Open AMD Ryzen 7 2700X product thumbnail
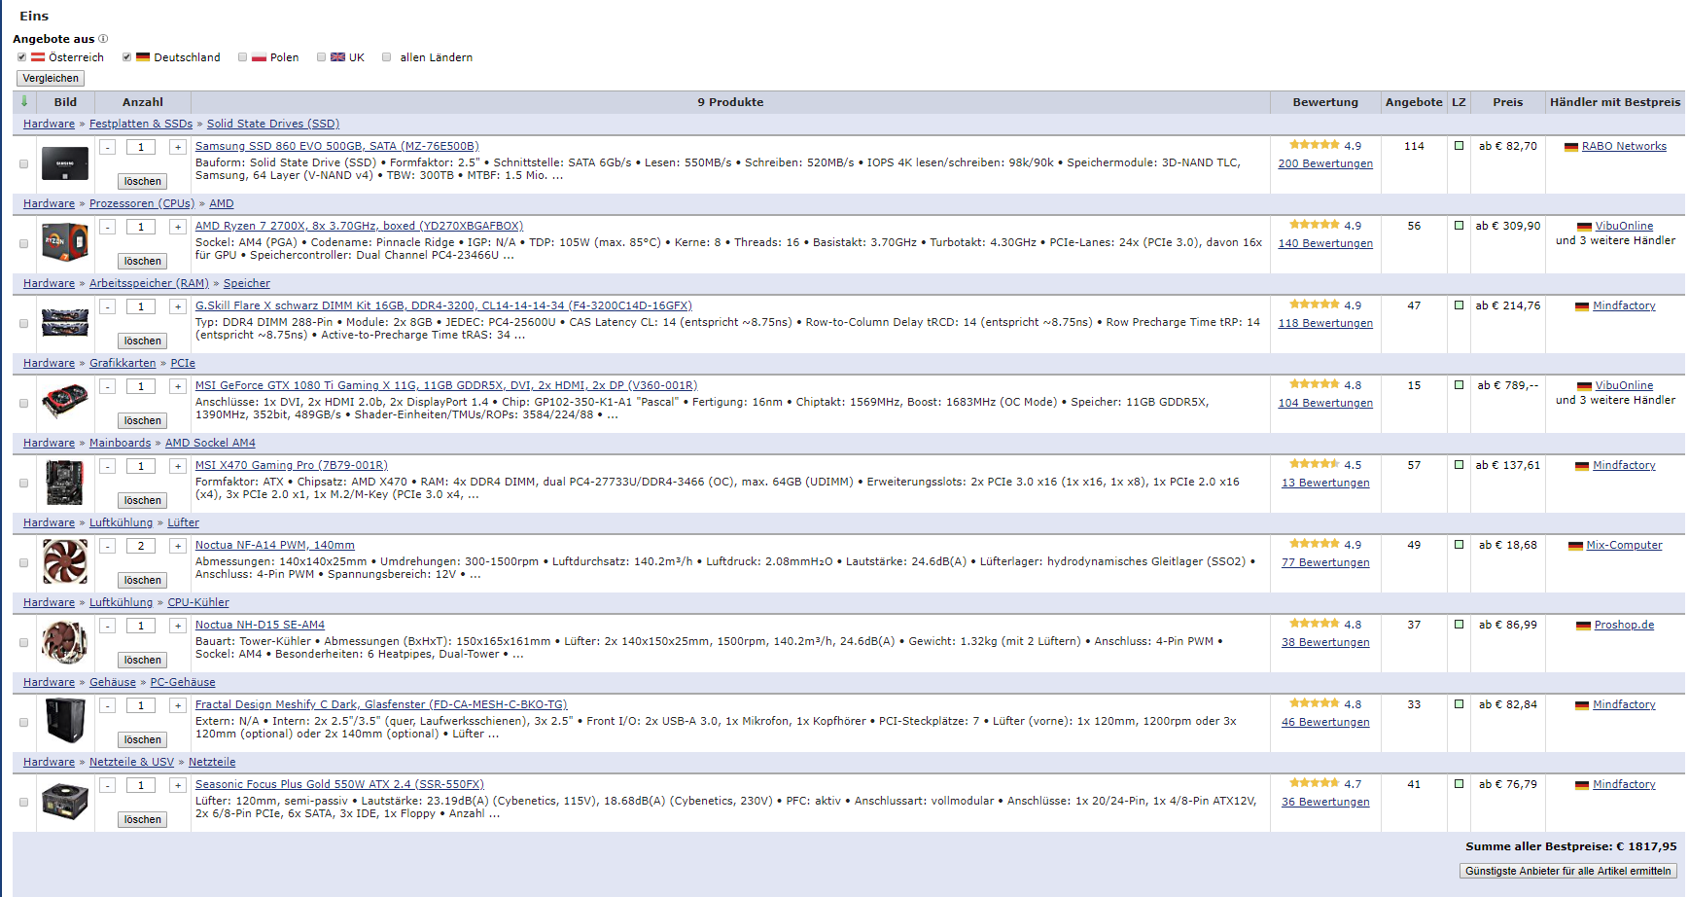This screenshot has width=1689, height=897. pyautogui.click(x=65, y=243)
